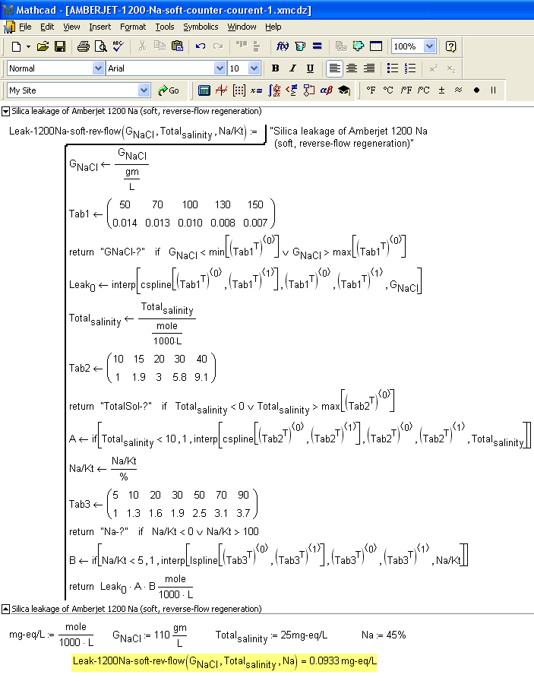Open the Calculator toolbar
The width and height of the screenshot is (534, 681).
click(204, 90)
